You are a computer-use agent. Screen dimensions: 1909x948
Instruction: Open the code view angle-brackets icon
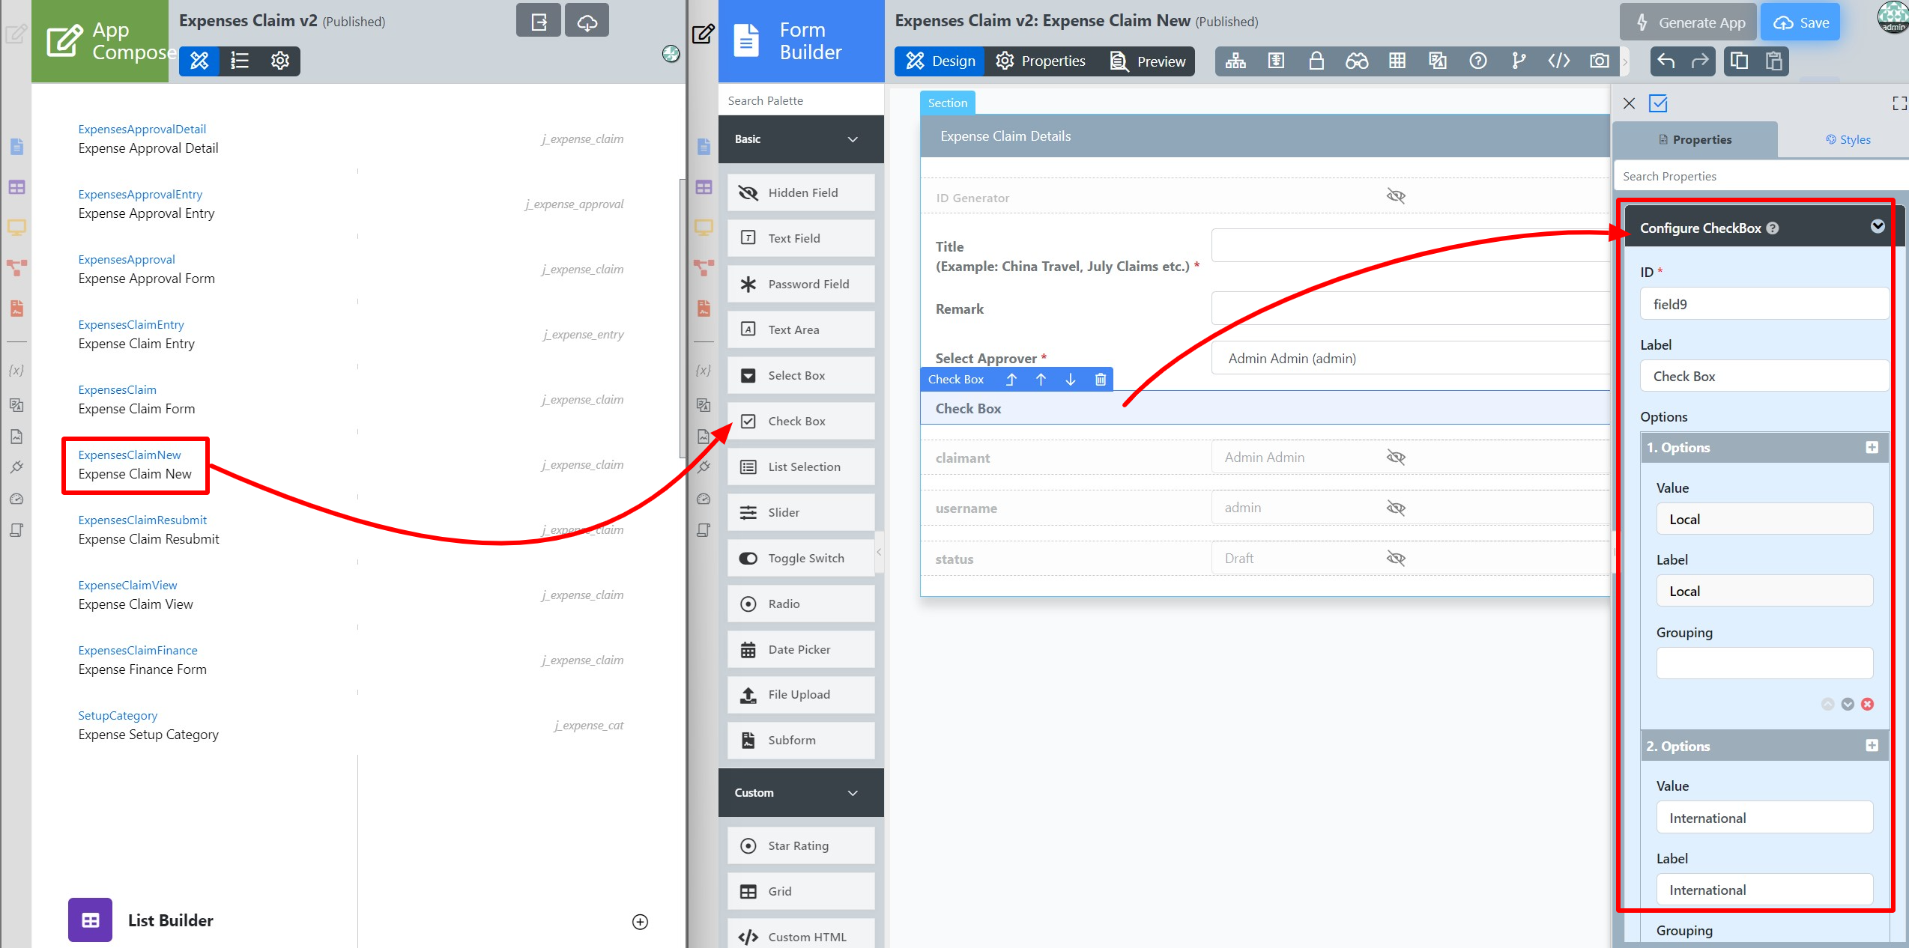pyautogui.click(x=1558, y=61)
